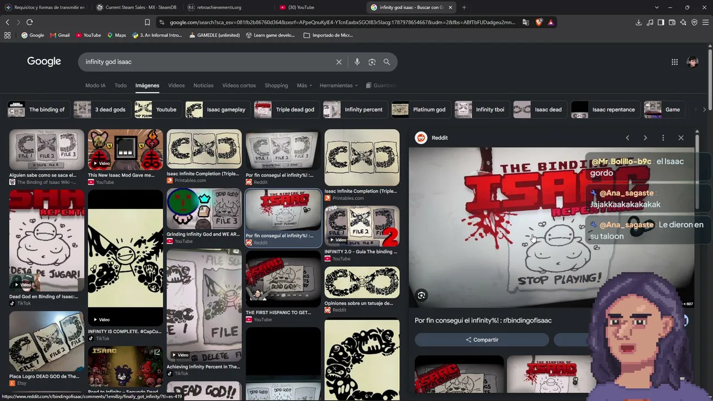
Task: Select the Videos search tab
Action: pos(176,85)
